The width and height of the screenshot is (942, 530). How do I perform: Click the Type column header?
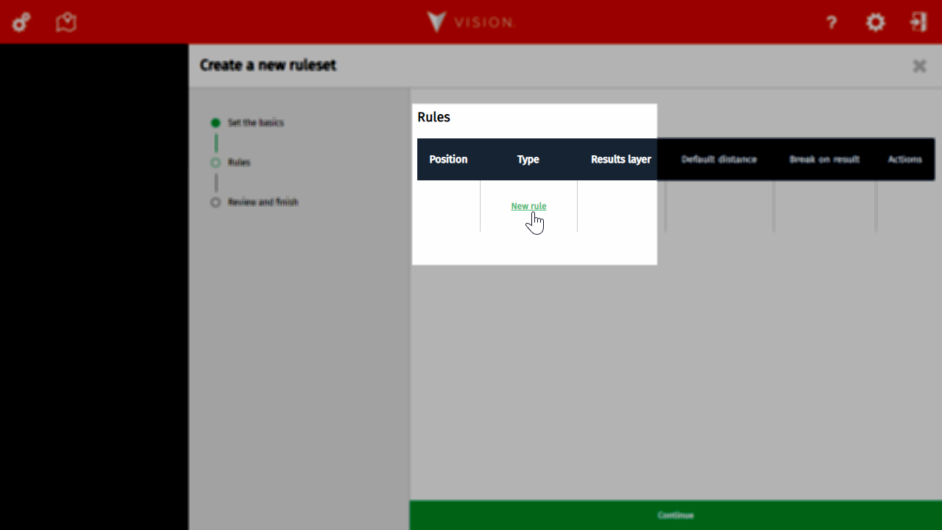pos(528,160)
